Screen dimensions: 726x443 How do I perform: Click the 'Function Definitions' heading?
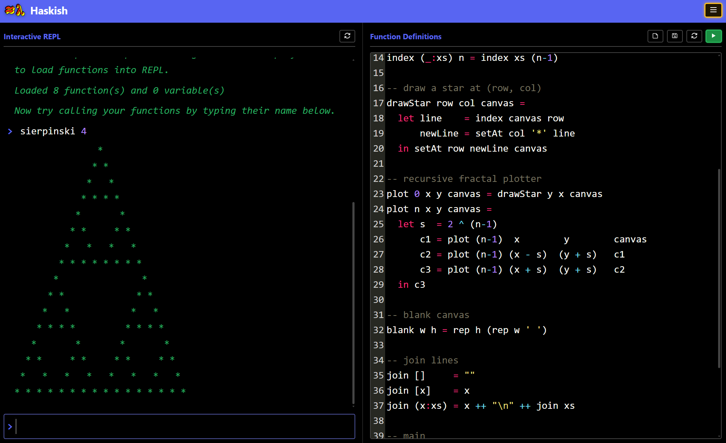pos(406,37)
